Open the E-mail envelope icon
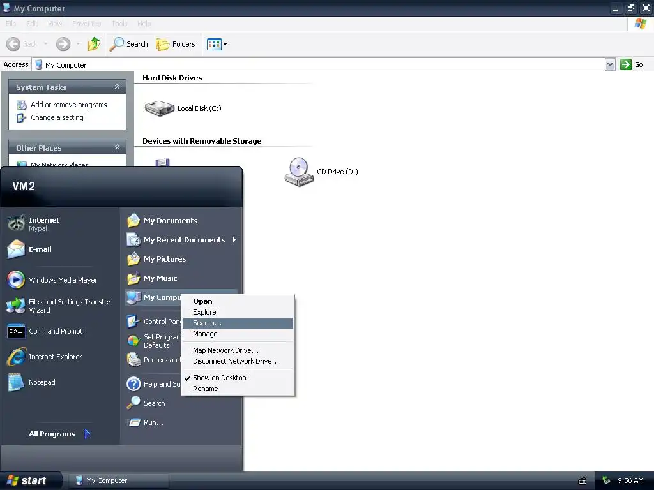Image resolution: width=654 pixels, height=490 pixels. click(x=16, y=249)
